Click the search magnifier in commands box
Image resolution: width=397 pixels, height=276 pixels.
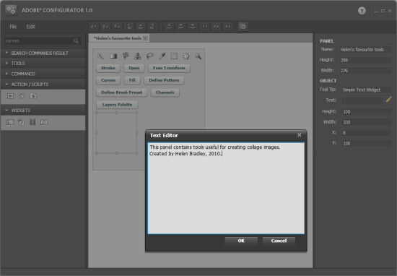tap(76, 40)
